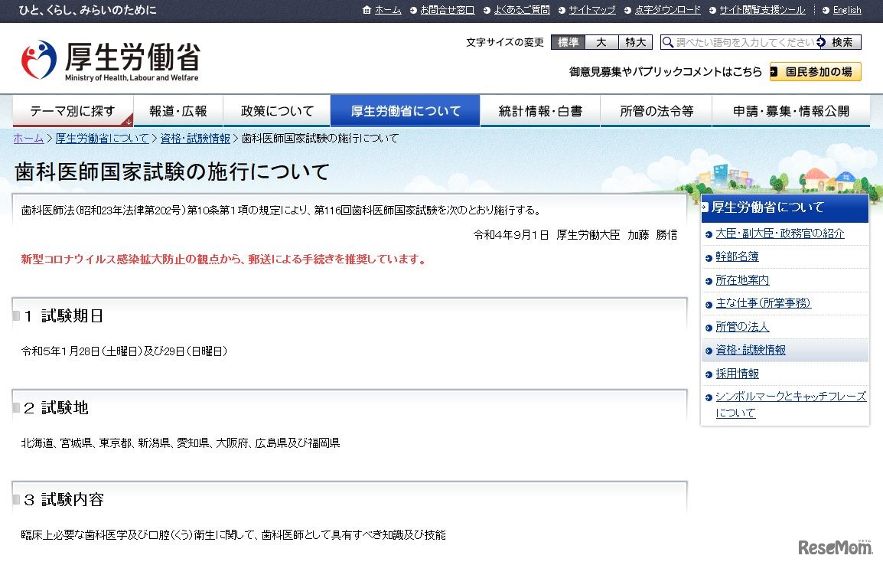Viewport: 883px width, 565px height.
Task: Open 大臣・副大臣・政務官の紹介 in sidebar
Action: tap(780, 234)
